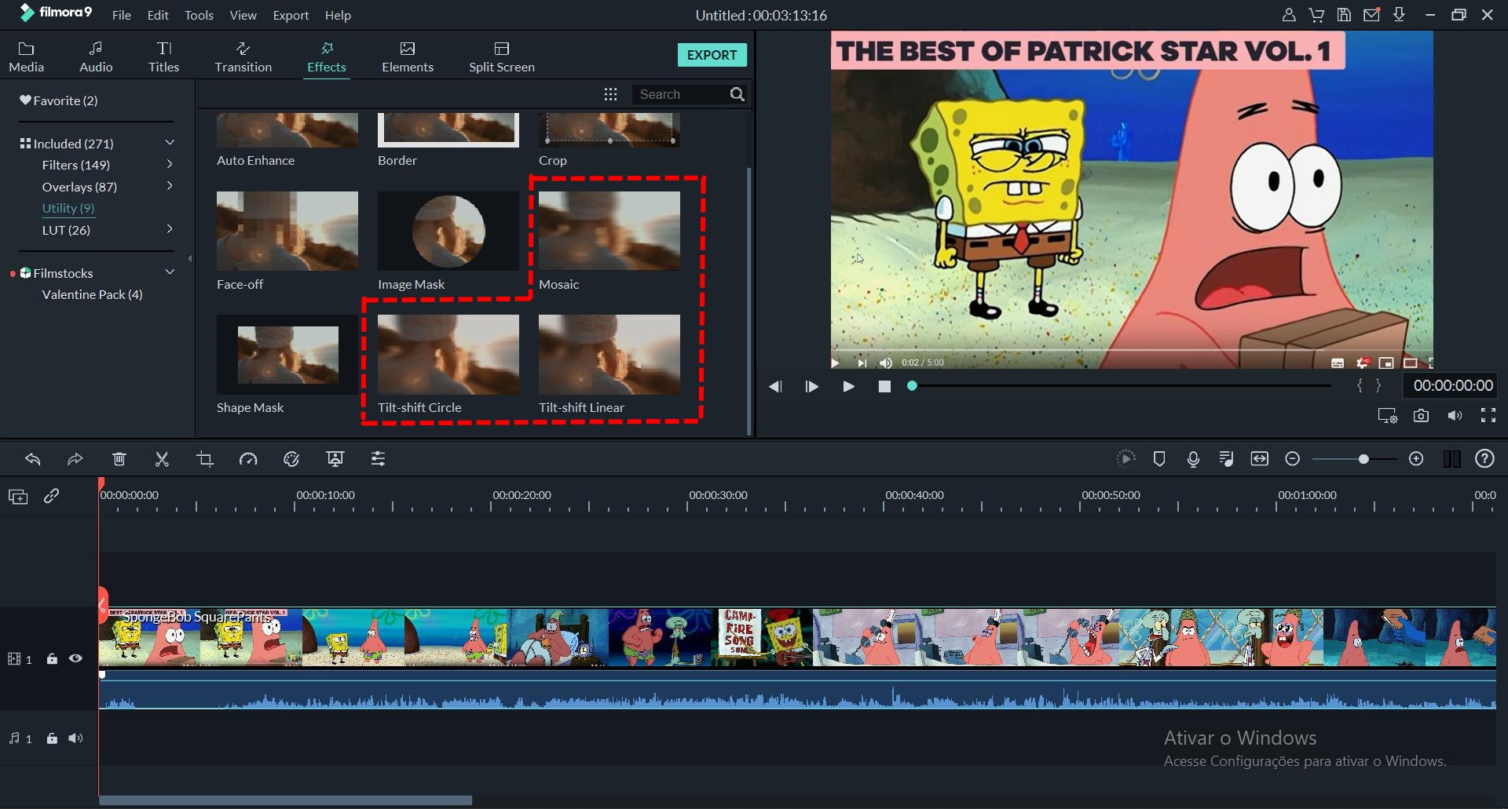Add a marker with the shield icon
This screenshot has width=1508, height=809.
[x=1159, y=459]
